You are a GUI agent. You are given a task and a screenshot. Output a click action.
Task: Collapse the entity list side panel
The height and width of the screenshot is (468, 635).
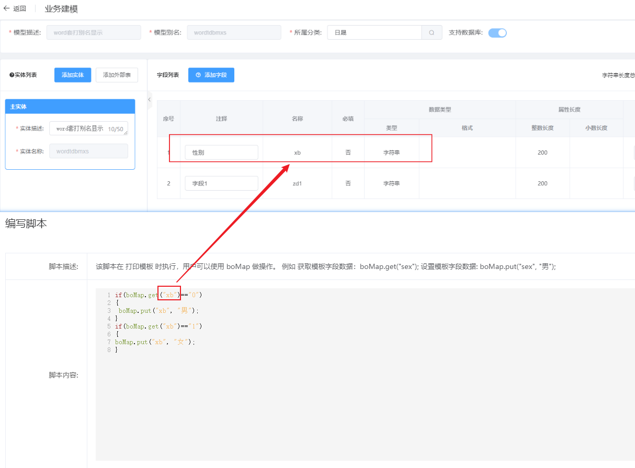[x=150, y=99]
